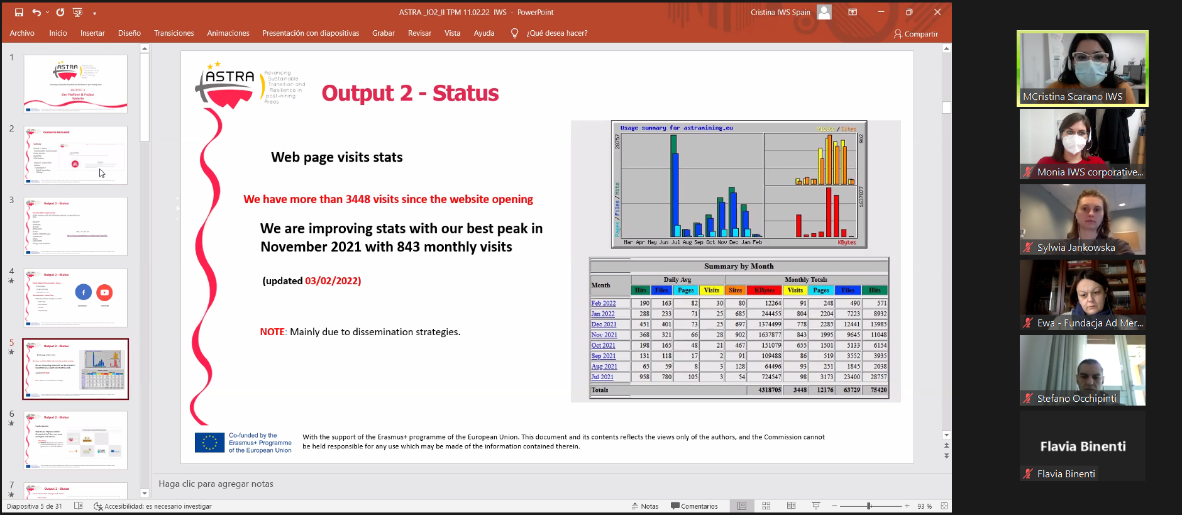Viewport: 1182px width, 515px height.
Task: Adjust the zoom slider handle
Action: point(869,506)
